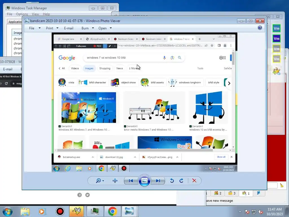Click the muted volume tray icon
Viewport: 289px width, 217px height.
point(260,212)
